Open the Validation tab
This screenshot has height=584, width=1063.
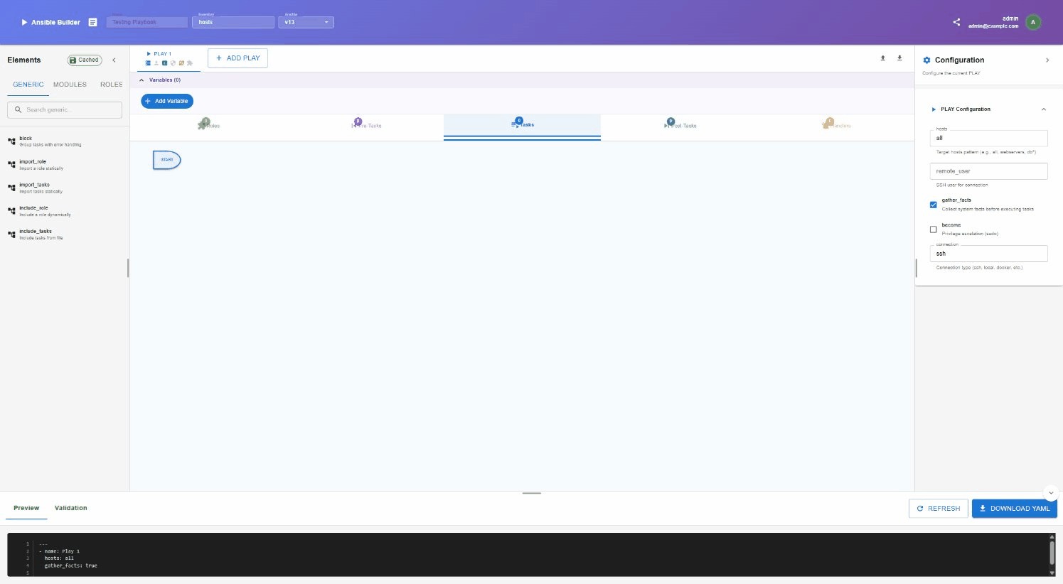tap(70, 508)
